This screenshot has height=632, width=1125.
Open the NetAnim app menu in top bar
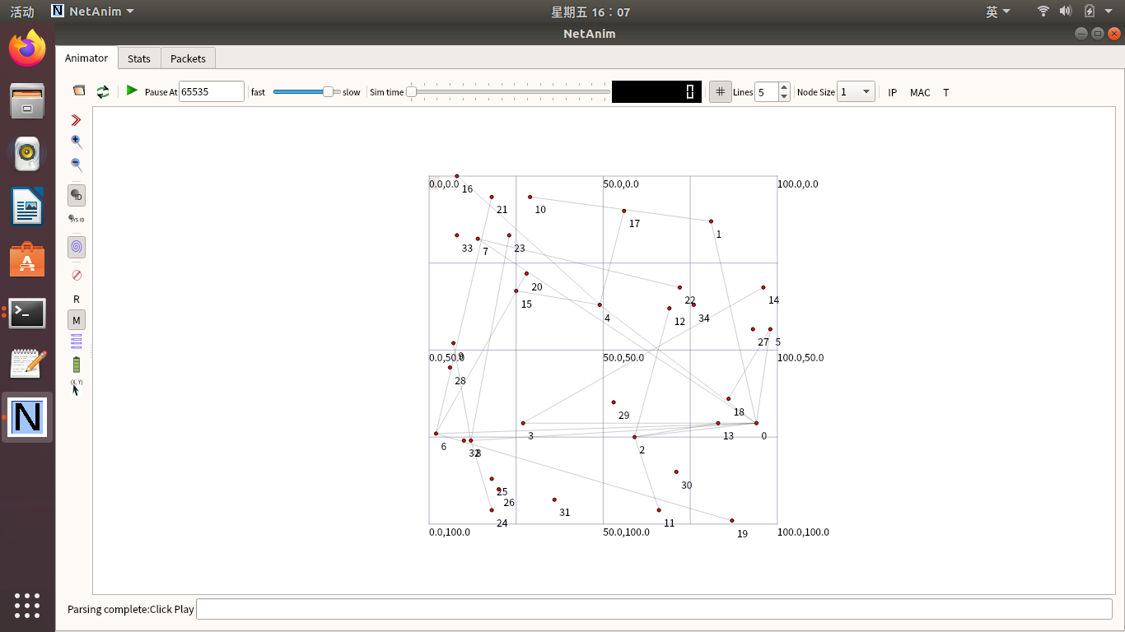click(x=92, y=12)
